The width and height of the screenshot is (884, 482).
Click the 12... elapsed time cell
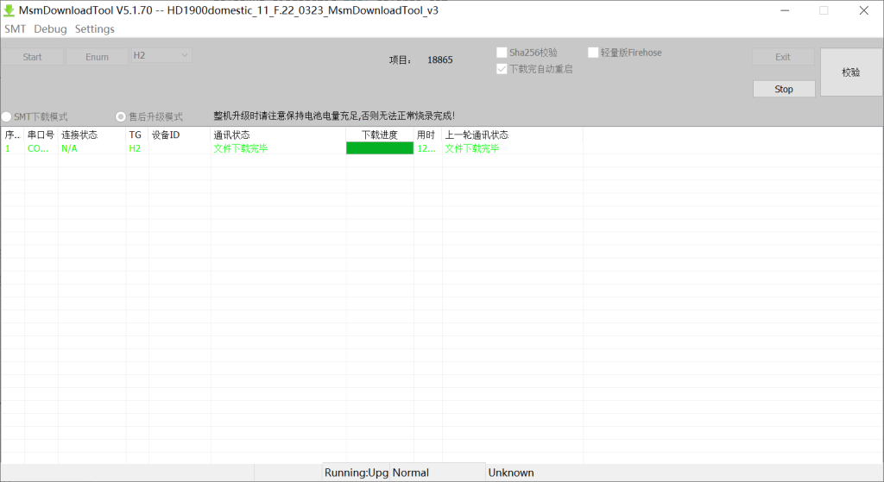(426, 148)
